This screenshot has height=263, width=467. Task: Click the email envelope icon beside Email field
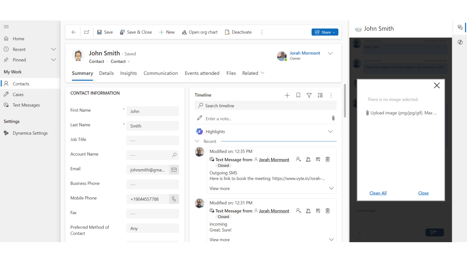174,170
